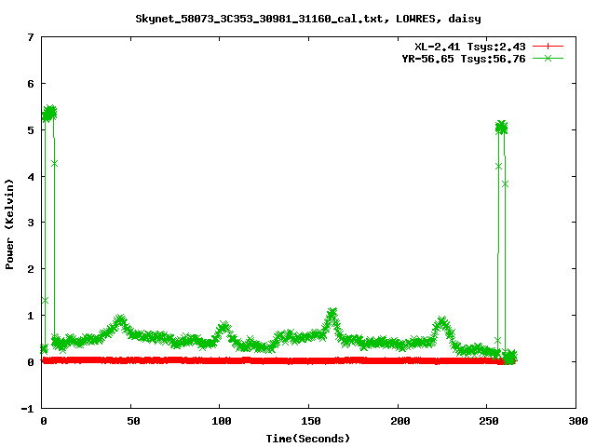Click y-axis tick label 5
The image size is (596, 447).
pos(31,130)
